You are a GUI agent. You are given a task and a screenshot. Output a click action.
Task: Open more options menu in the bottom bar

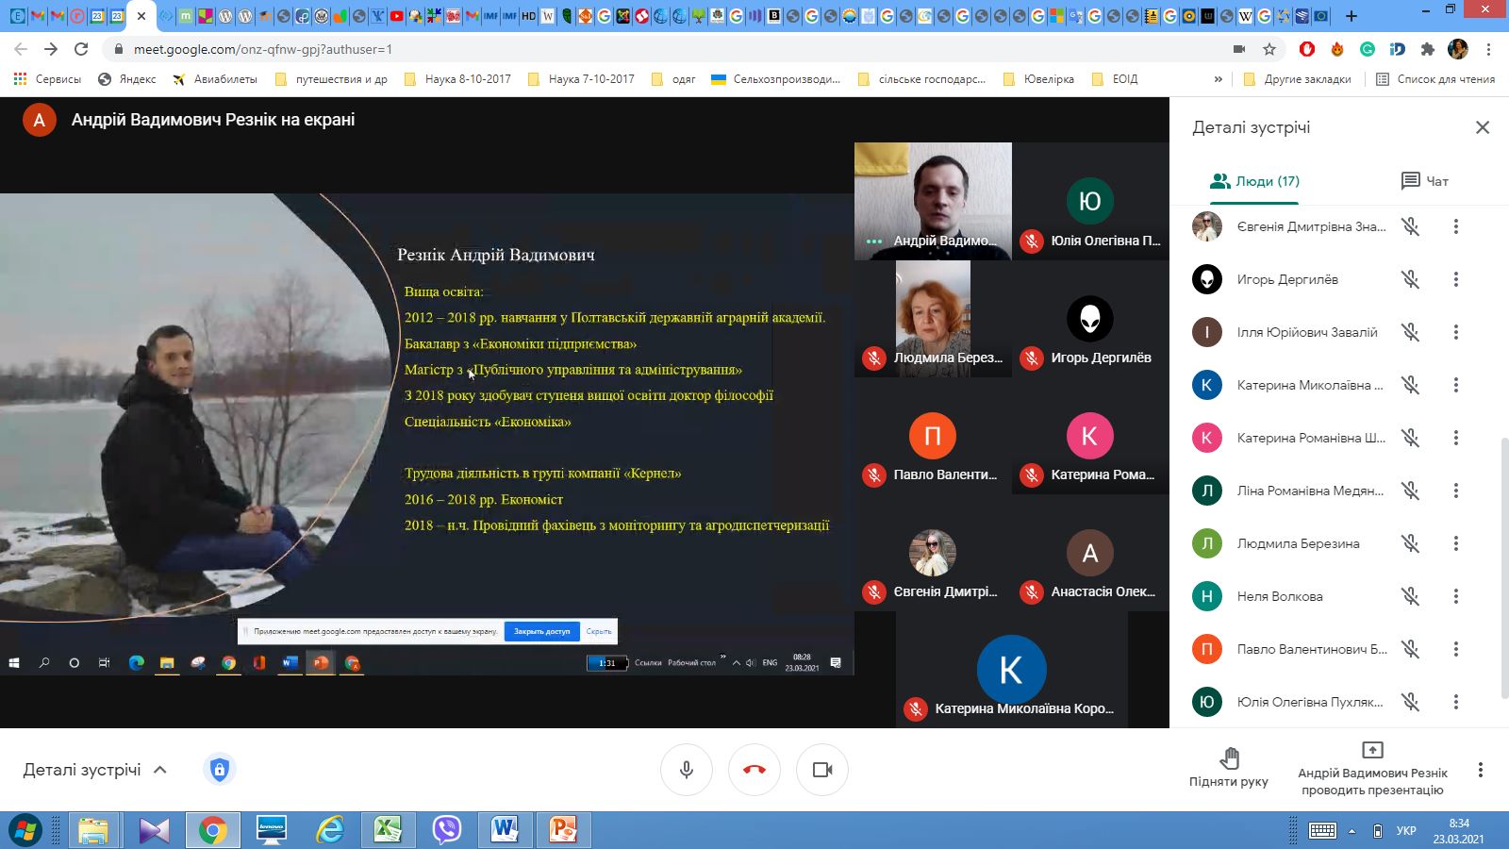pyautogui.click(x=1481, y=770)
